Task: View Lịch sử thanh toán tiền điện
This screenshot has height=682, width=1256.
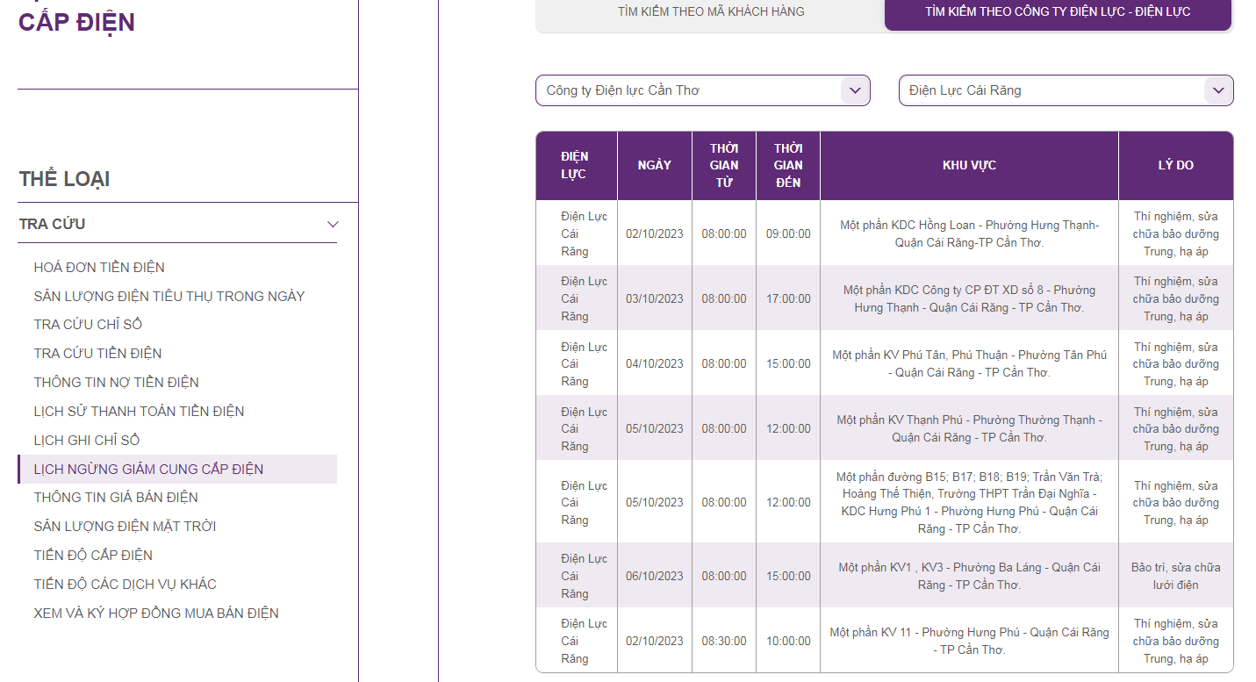Action: [139, 412]
